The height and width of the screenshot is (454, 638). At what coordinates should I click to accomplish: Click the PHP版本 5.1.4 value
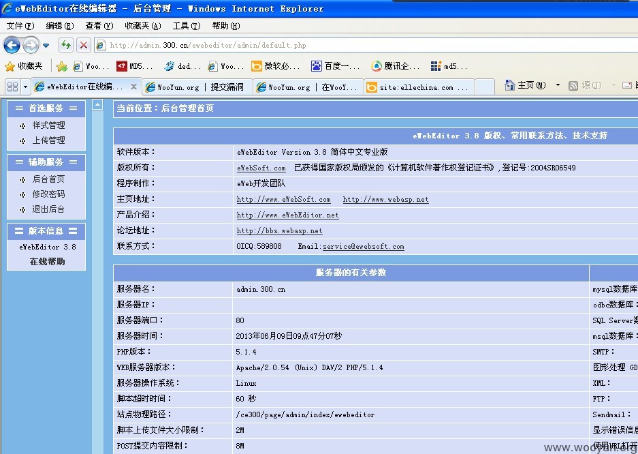click(246, 352)
